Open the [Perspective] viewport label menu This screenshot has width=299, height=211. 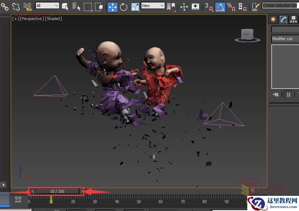pyautogui.click(x=32, y=19)
